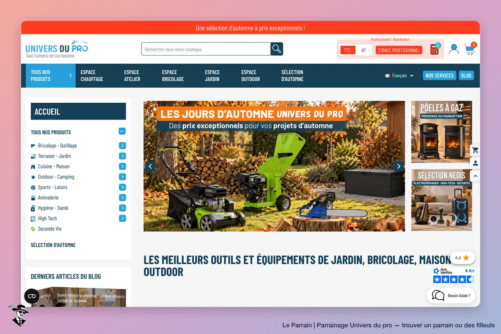This screenshot has width=501, height=334.
Task: Open the Espace Atelier menu
Action: 132,76
